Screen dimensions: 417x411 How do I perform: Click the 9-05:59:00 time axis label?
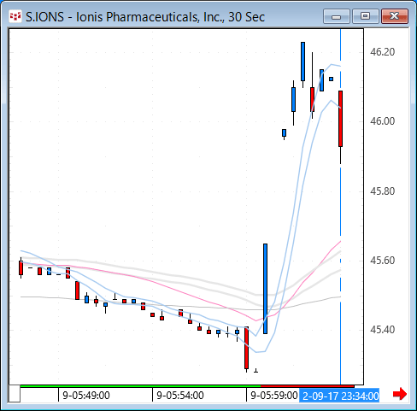274,396
